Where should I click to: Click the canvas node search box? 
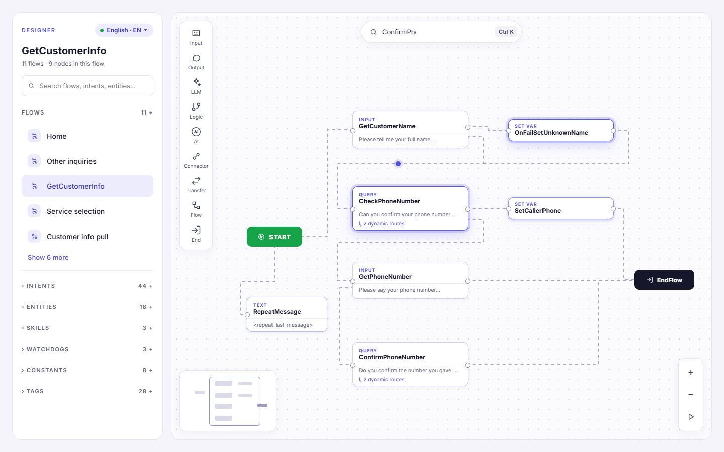[441, 32]
